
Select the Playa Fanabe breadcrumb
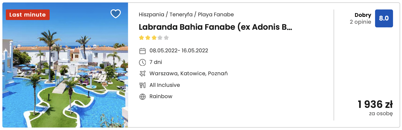[216, 14]
